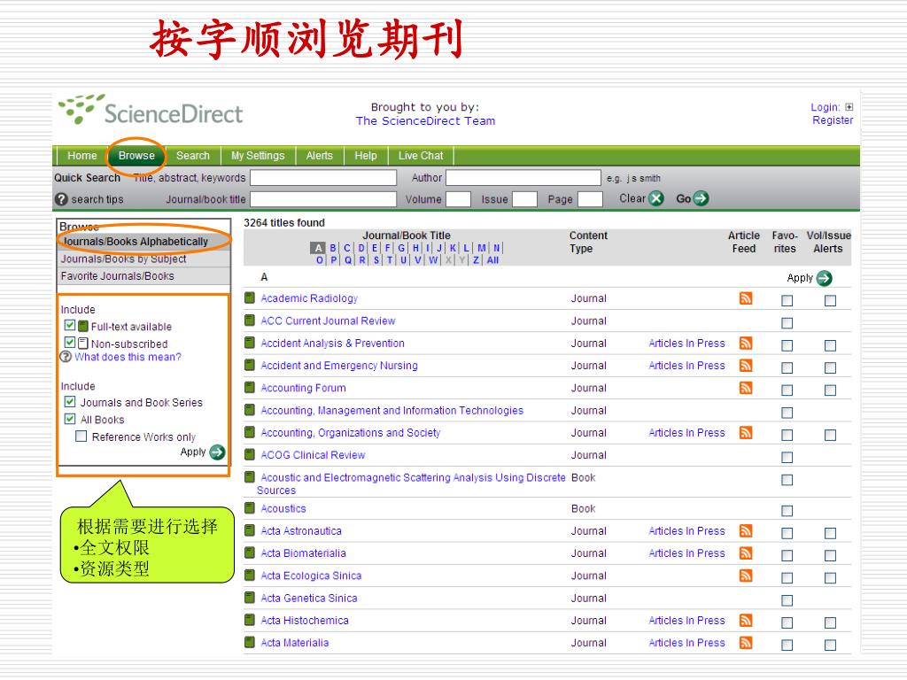Show all titles with the All link

click(492, 260)
